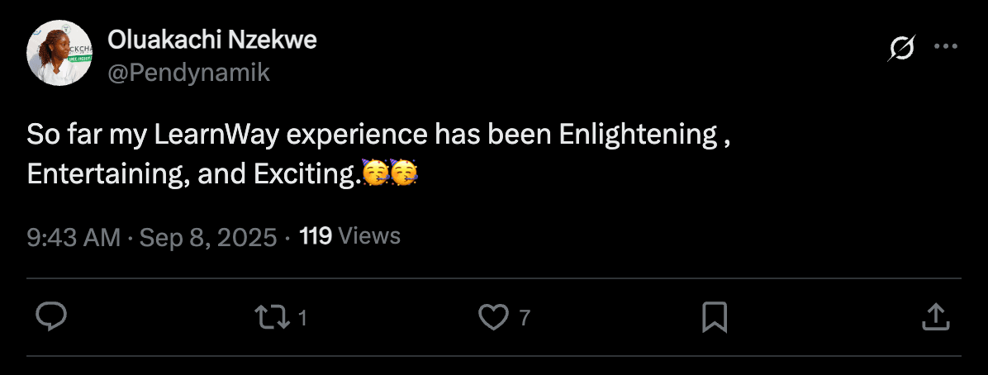Viewport: 988px width, 375px height.
Task: Open the three-dot more options menu
Action: pos(945,47)
